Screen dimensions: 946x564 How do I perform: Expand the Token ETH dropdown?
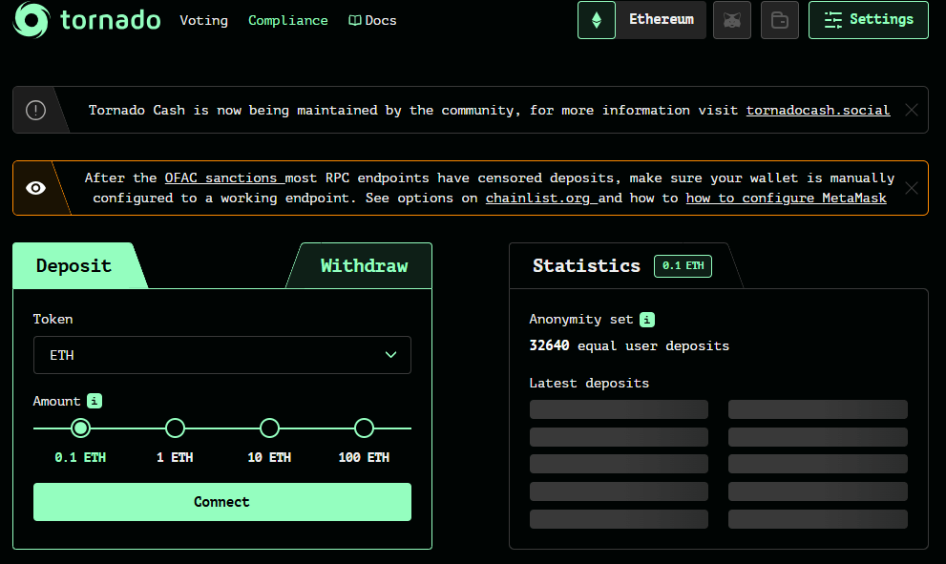222,355
